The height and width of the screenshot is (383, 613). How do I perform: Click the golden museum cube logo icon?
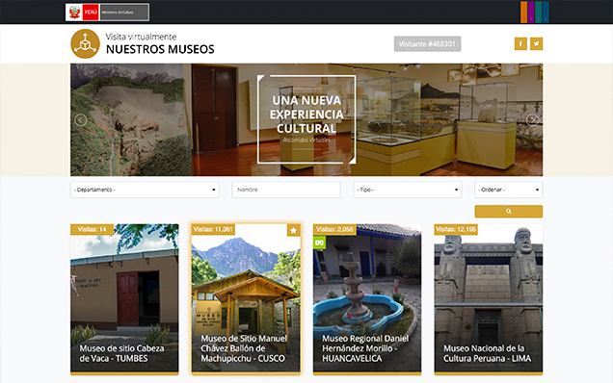(x=85, y=43)
